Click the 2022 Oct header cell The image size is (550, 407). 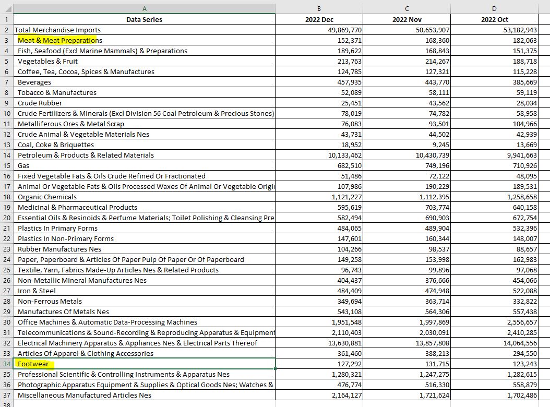(x=494, y=19)
